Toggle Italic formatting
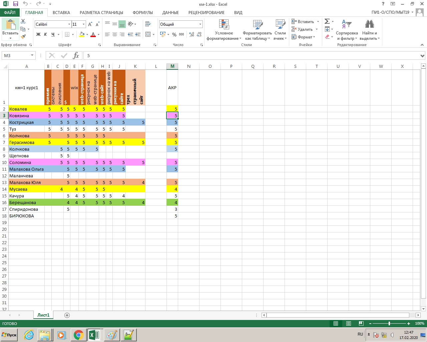Viewport: 427px width, 342px height. (x=45, y=34)
